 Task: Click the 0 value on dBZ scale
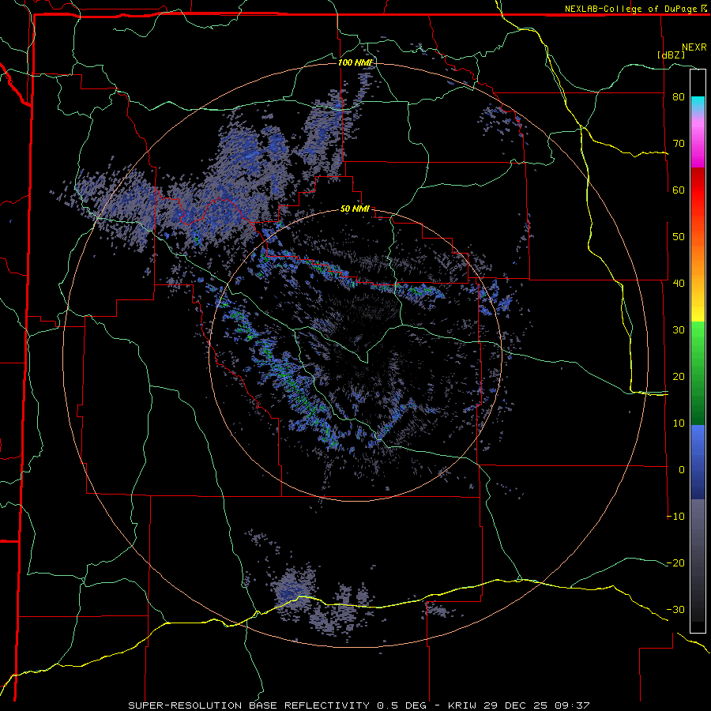tap(682, 470)
